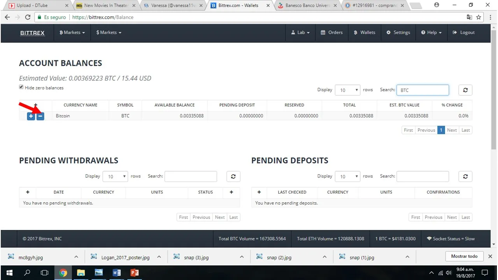Click Previous in Pending Withdrawals pagination
This screenshot has height=280, width=498.
coord(201,217)
